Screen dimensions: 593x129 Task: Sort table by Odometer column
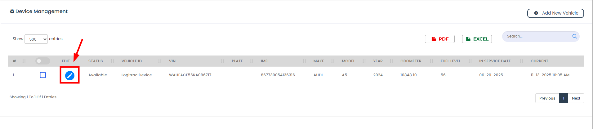click(416, 61)
